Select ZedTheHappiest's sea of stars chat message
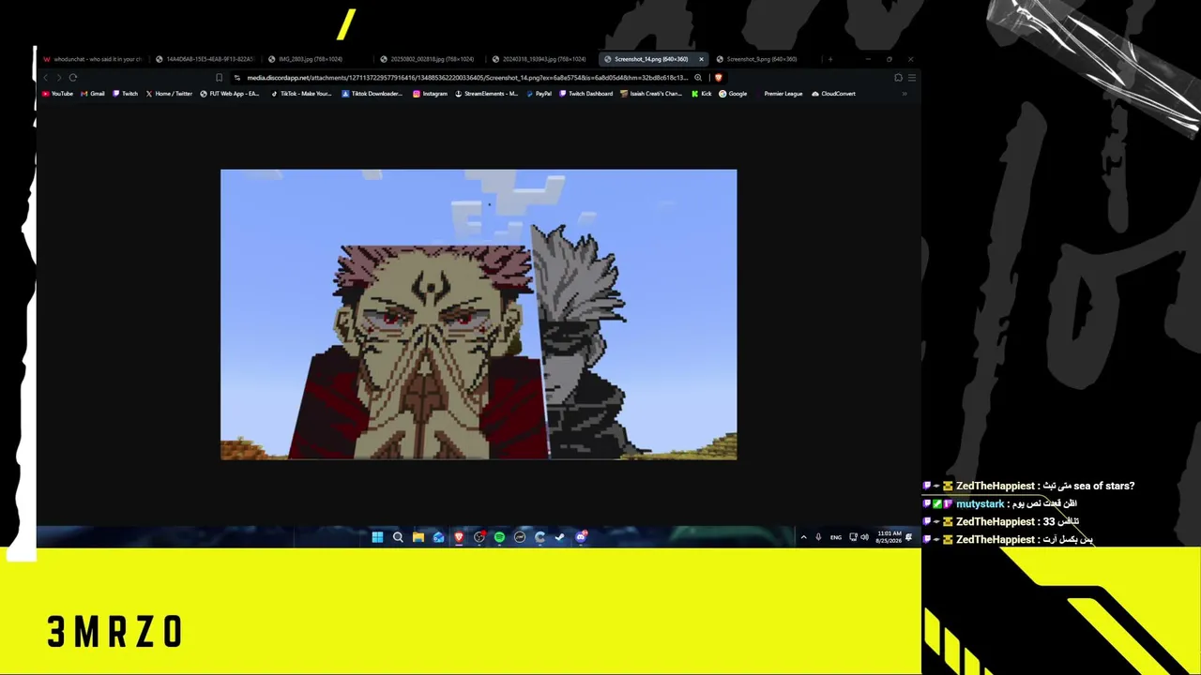1201x675 pixels. (1029, 486)
